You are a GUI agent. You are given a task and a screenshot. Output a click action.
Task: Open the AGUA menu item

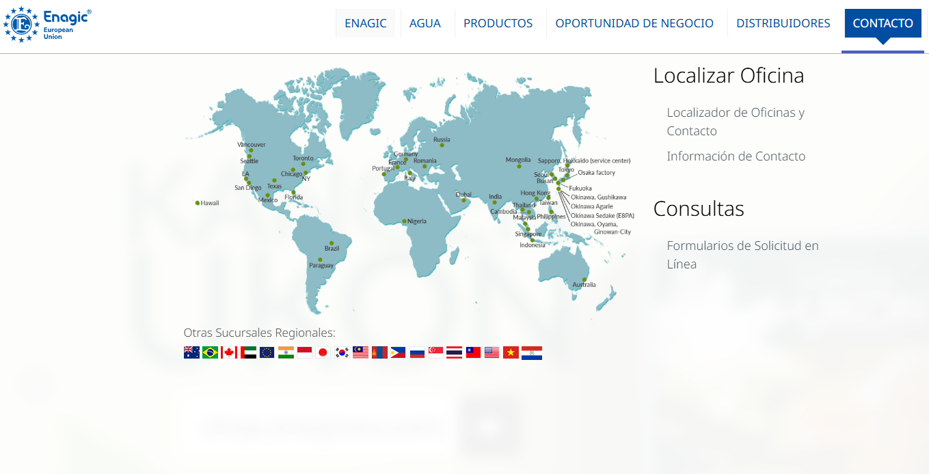pos(425,23)
